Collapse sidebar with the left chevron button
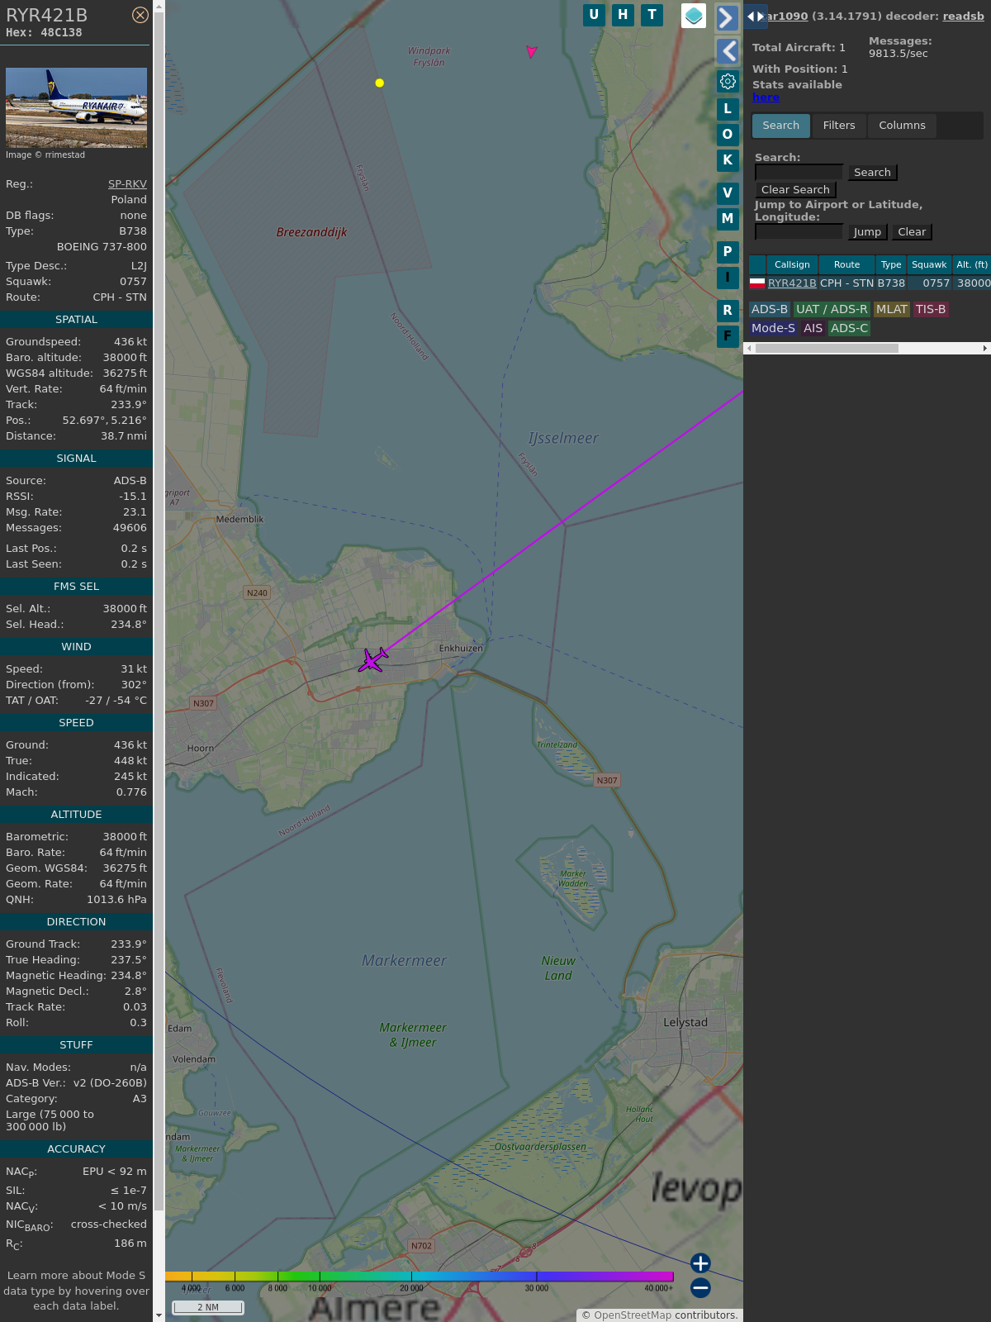 click(727, 51)
